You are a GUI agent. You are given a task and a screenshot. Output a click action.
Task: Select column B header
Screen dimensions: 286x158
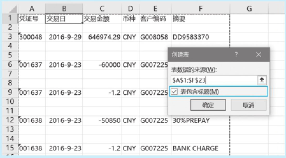pos(64,9)
